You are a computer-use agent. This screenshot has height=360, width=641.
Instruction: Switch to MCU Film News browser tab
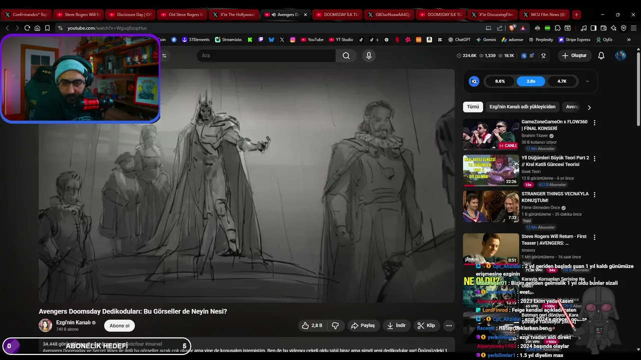coord(544,14)
